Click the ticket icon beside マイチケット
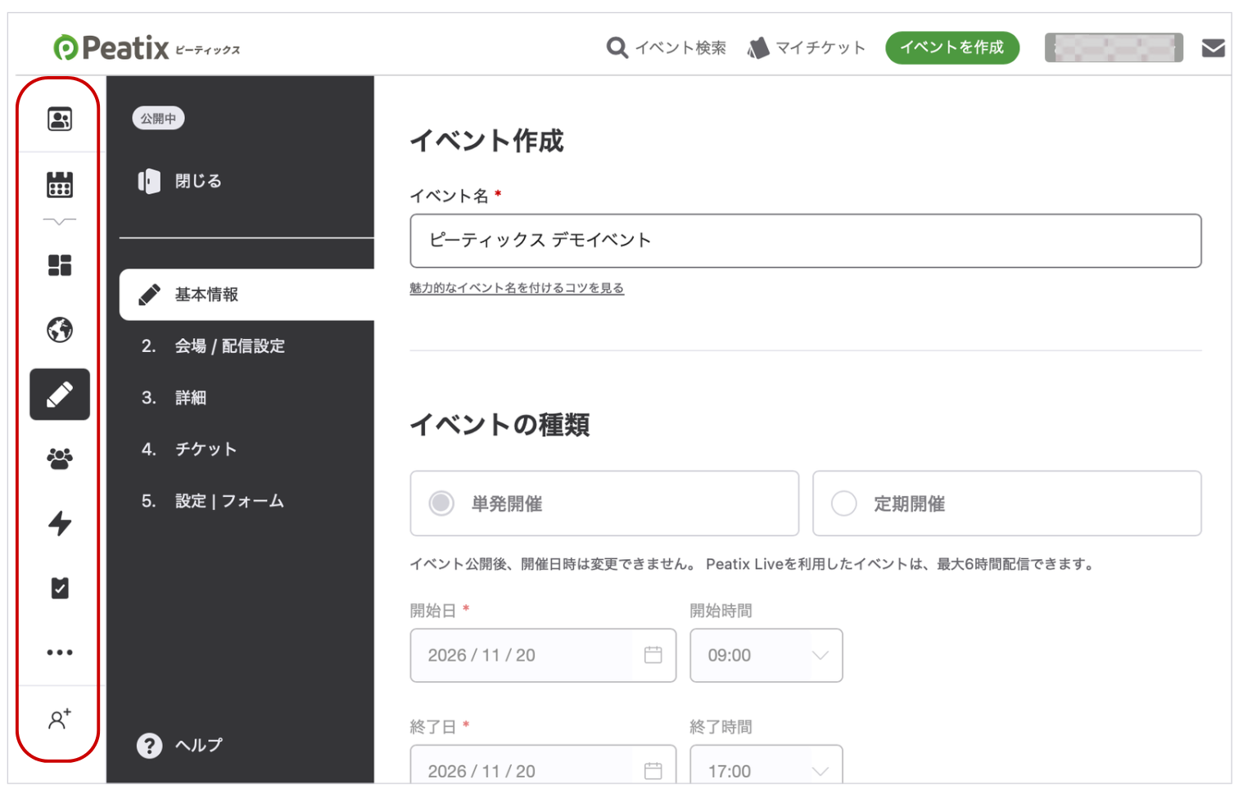Screen dimensions: 1243x794 click(758, 48)
